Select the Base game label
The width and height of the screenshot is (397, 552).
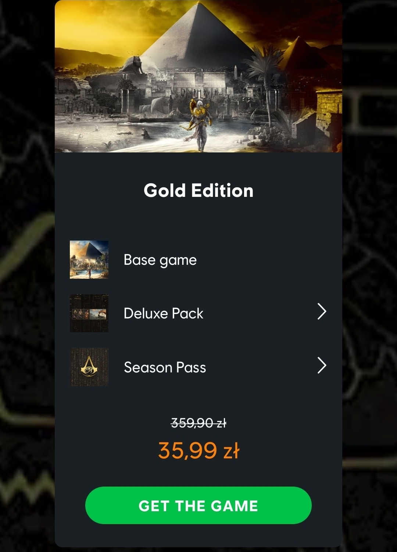click(160, 260)
